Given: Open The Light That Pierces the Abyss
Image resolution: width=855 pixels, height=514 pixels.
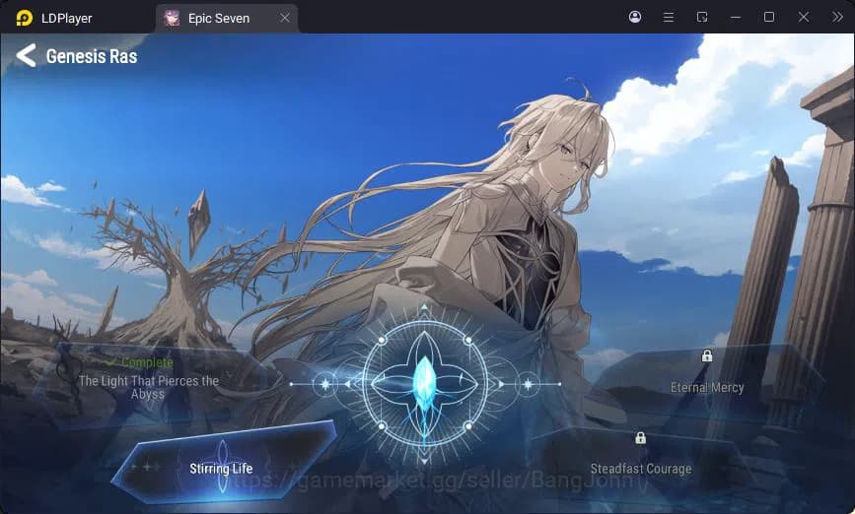Looking at the screenshot, I should (x=148, y=387).
